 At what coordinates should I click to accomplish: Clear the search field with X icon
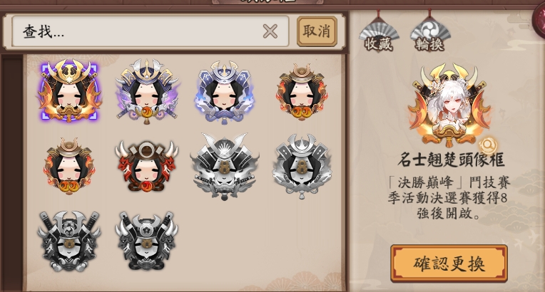click(270, 31)
